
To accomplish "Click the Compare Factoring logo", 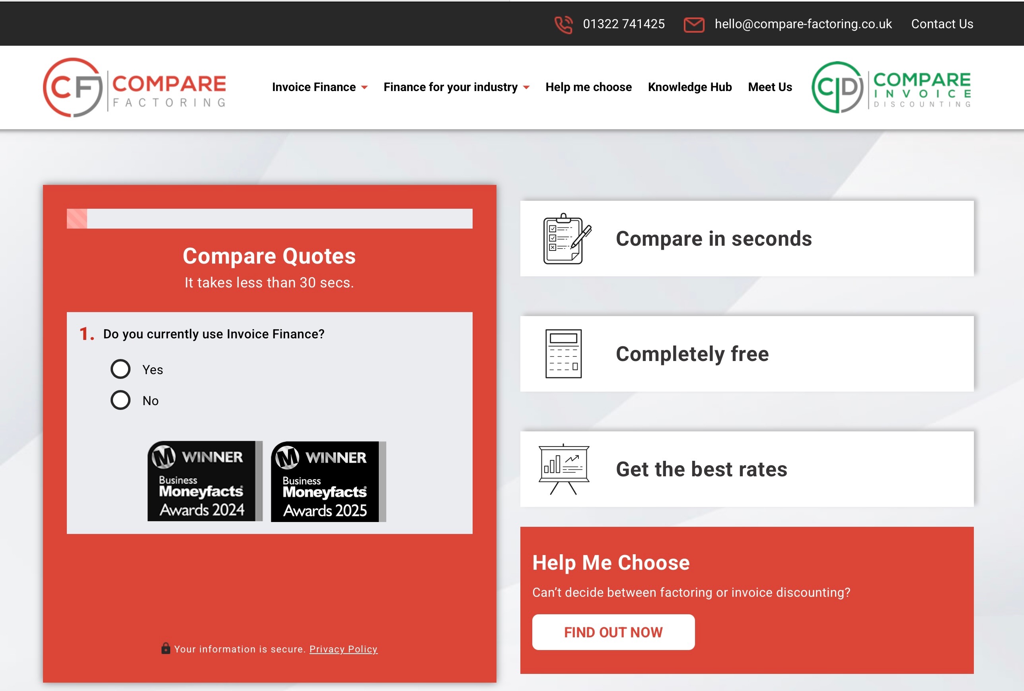I will 134,87.
